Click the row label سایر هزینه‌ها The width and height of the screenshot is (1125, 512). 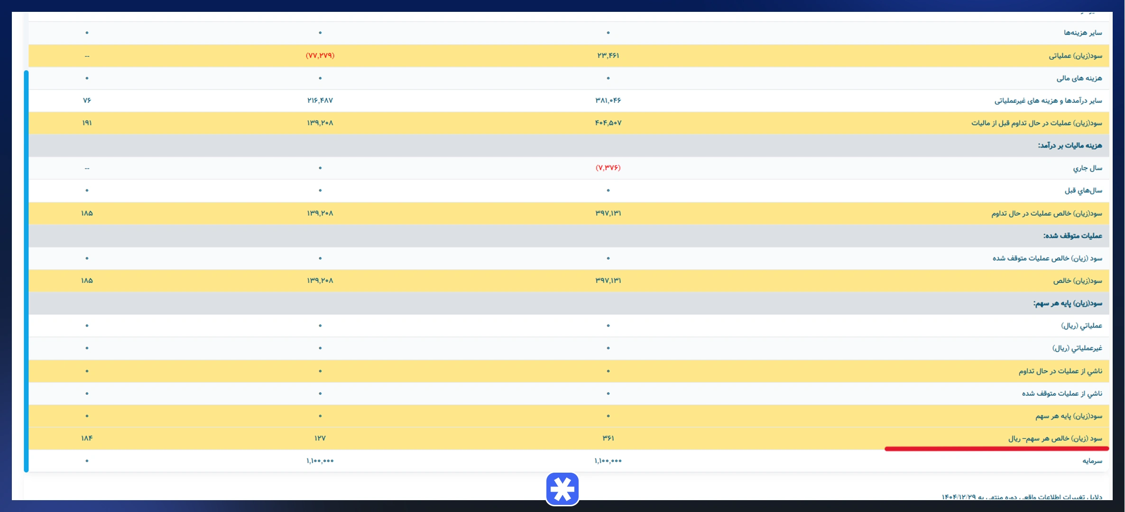tap(1083, 33)
